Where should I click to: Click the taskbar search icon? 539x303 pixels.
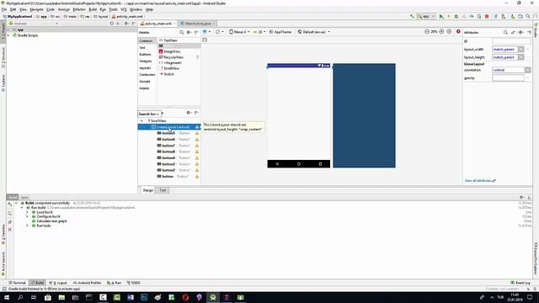(x=20, y=297)
